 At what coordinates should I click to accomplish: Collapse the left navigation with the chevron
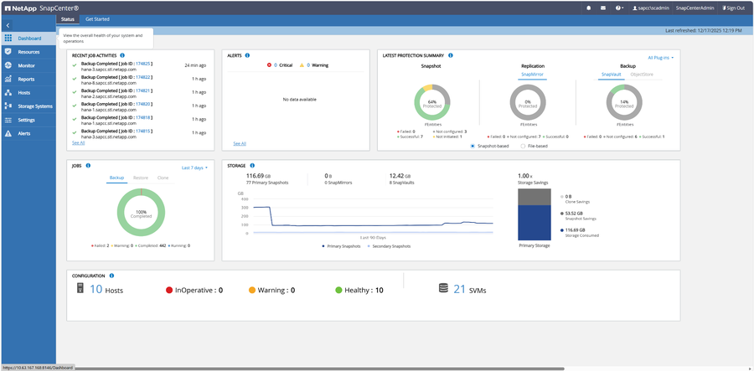pos(8,25)
